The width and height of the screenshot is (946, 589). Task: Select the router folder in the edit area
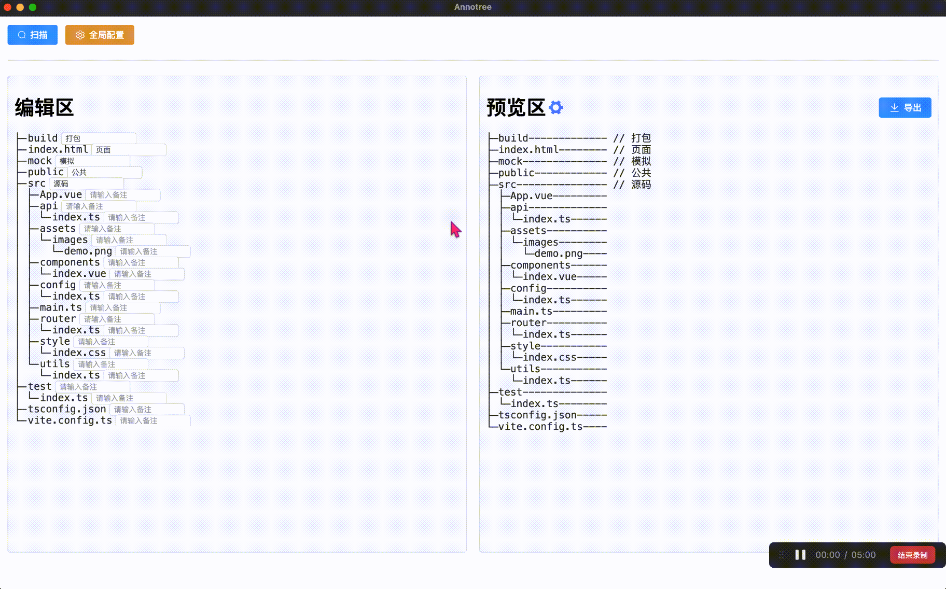pyautogui.click(x=58, y=318)
